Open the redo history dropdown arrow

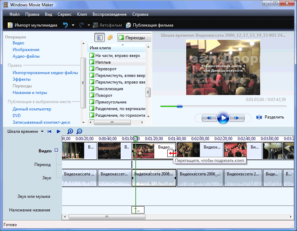click(89, 25)
